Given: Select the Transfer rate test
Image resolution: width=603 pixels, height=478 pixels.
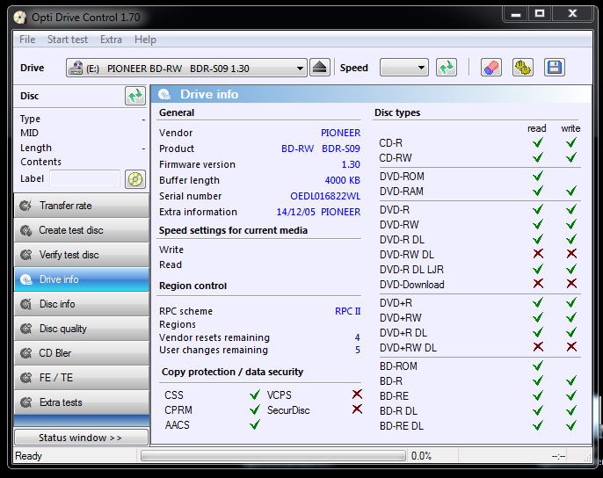Looking at the screenshot, I should [82, 206].
